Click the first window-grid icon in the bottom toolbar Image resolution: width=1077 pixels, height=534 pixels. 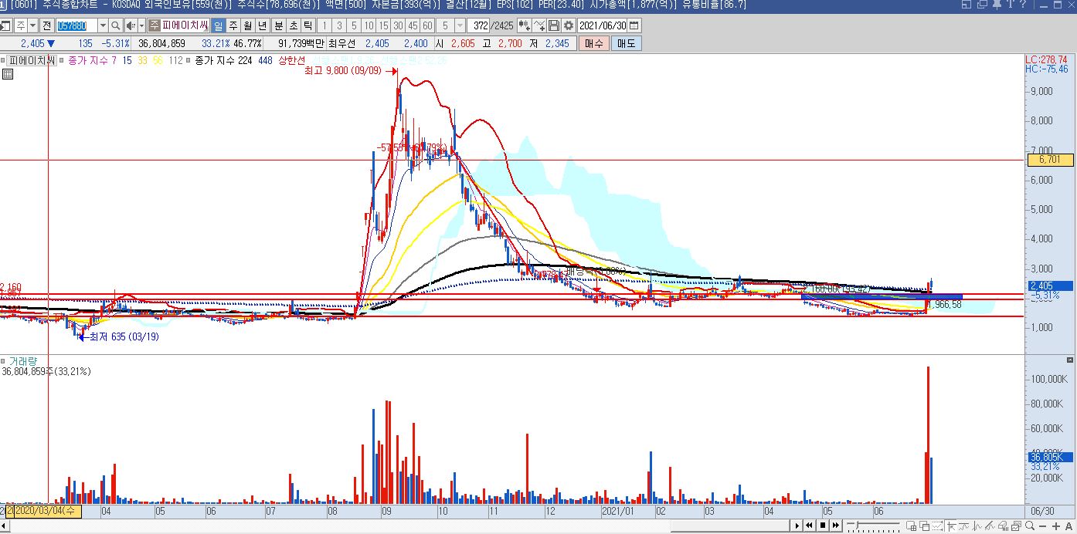pos(912,526)
